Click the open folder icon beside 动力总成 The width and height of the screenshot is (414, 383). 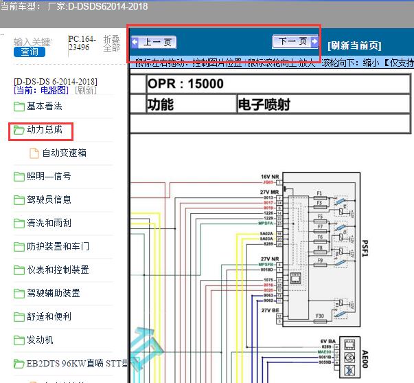[19, 129]
